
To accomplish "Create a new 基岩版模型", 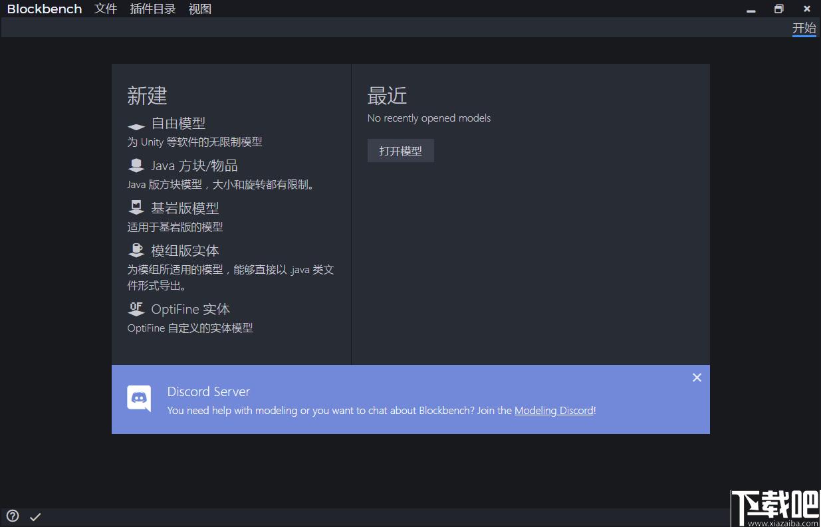I will click(185, 208).
